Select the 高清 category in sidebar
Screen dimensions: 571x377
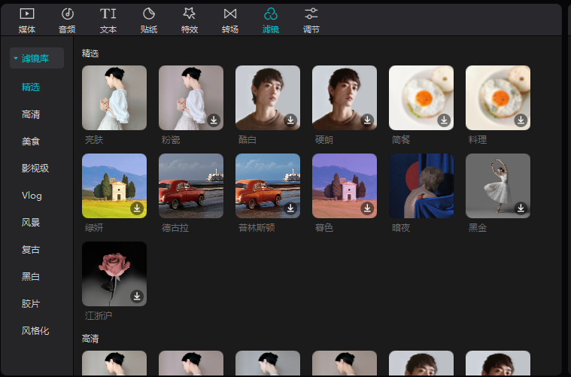click(x=31, y=114)
